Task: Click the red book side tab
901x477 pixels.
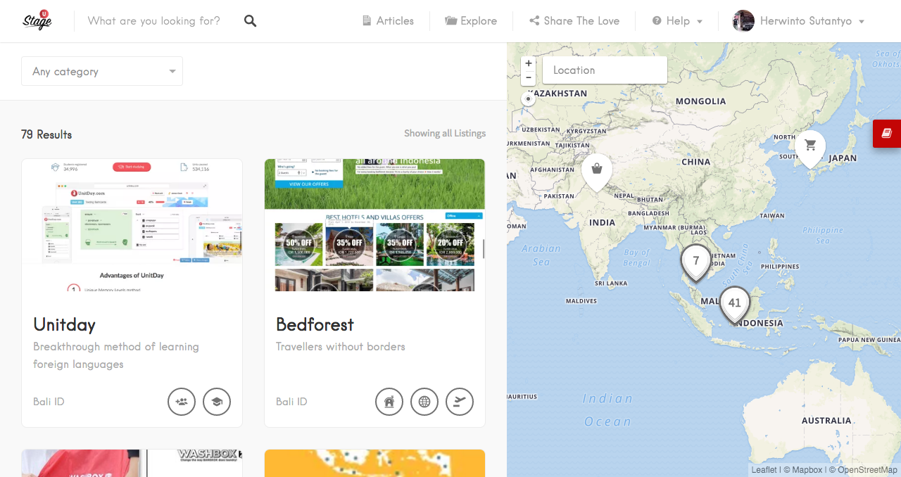Action: tap(887, 134)
